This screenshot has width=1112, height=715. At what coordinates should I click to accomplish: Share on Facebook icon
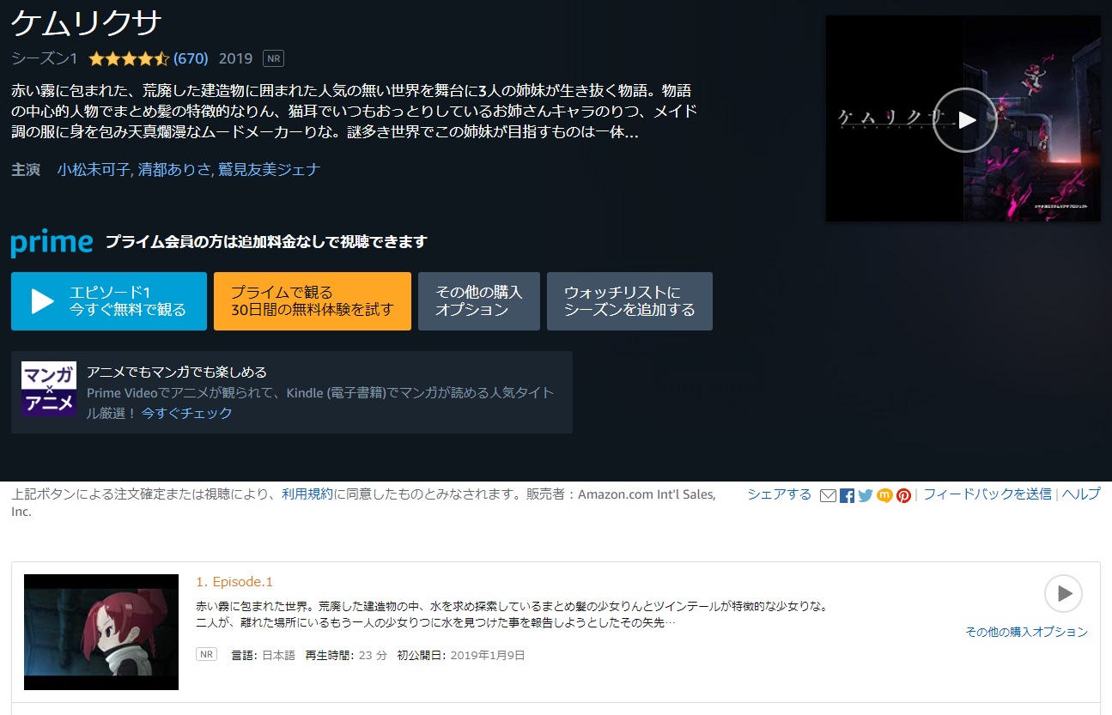(x=847, y=495)
